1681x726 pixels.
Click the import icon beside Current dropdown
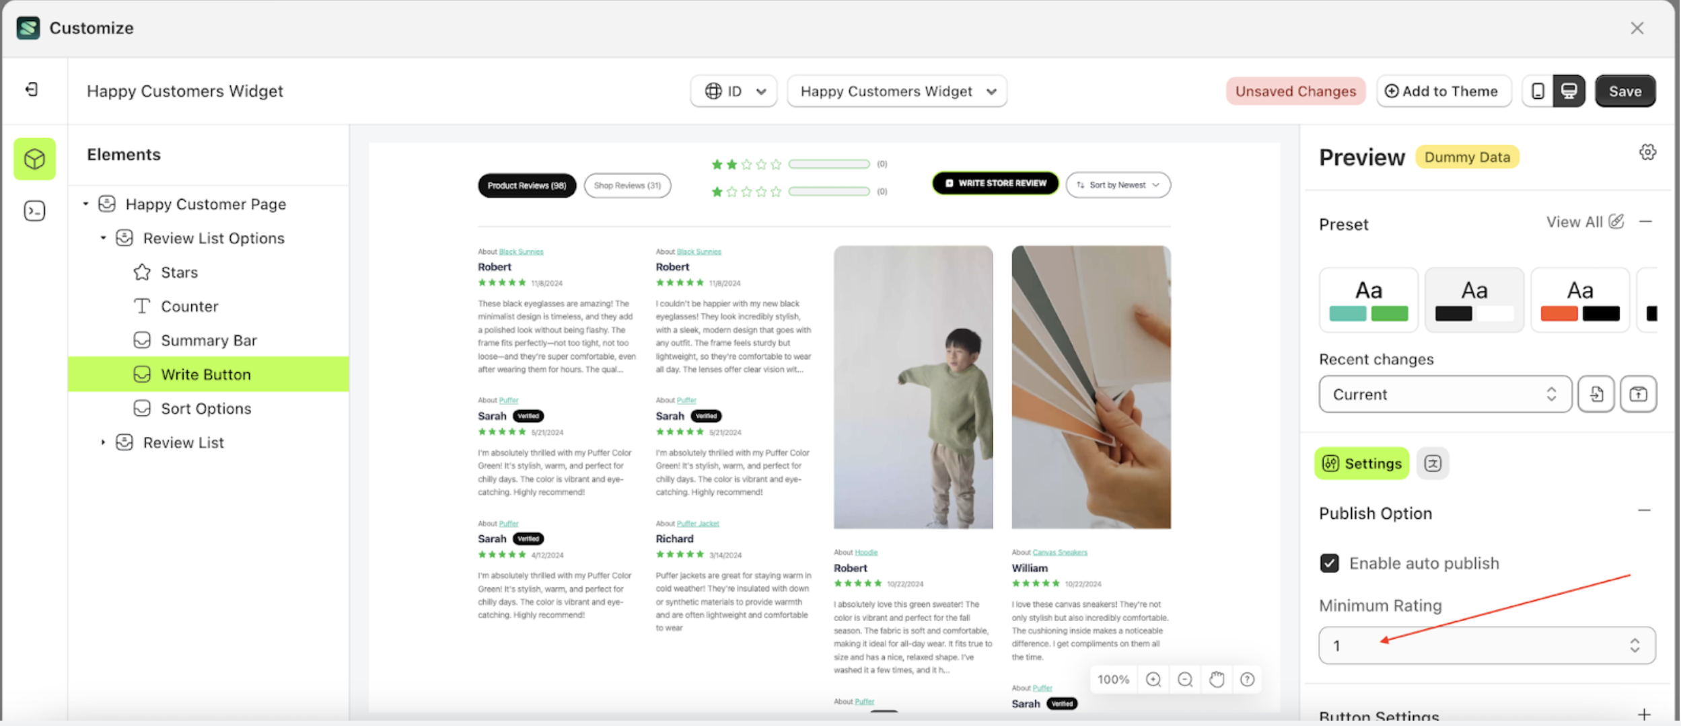pyautogui.click(x=1596, y=394)
